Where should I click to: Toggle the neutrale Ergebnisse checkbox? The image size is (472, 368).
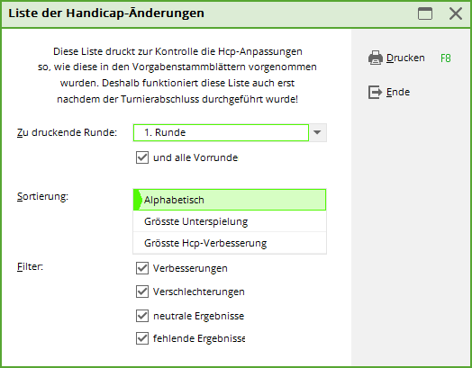click(x=142, y=316)
